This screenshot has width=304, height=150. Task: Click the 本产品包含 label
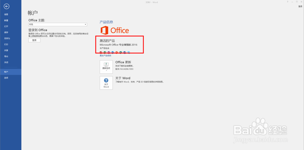(x=105, y=48)
